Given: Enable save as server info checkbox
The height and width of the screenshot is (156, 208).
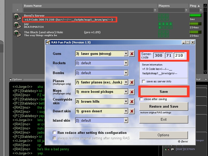Looking at the screenshot, I should point(144,81).
